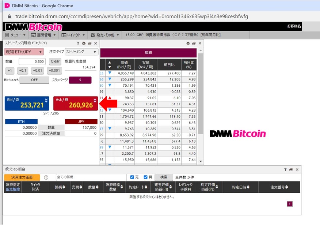The image size is (320, 233).
Task: Sort positions by 注文番号 column
Action: (x=279, y=187)
